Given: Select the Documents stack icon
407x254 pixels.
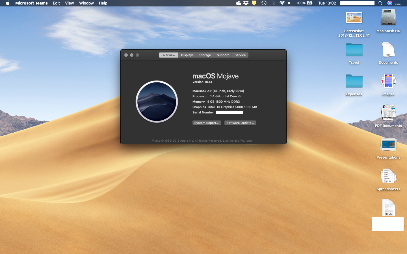Looking at the screenshot, I should pos(388,50).
